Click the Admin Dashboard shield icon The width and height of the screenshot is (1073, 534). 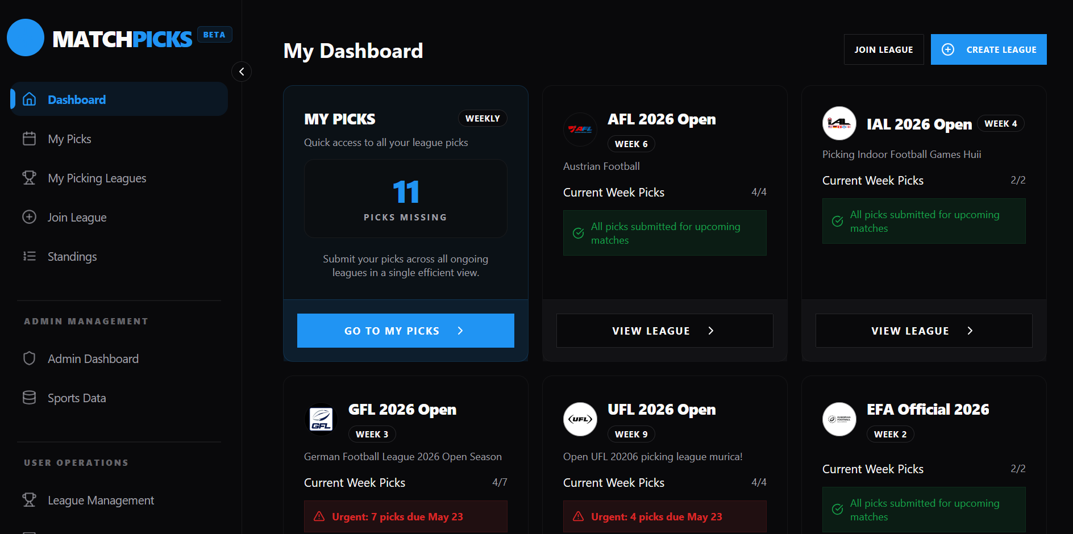click(29, 358)
